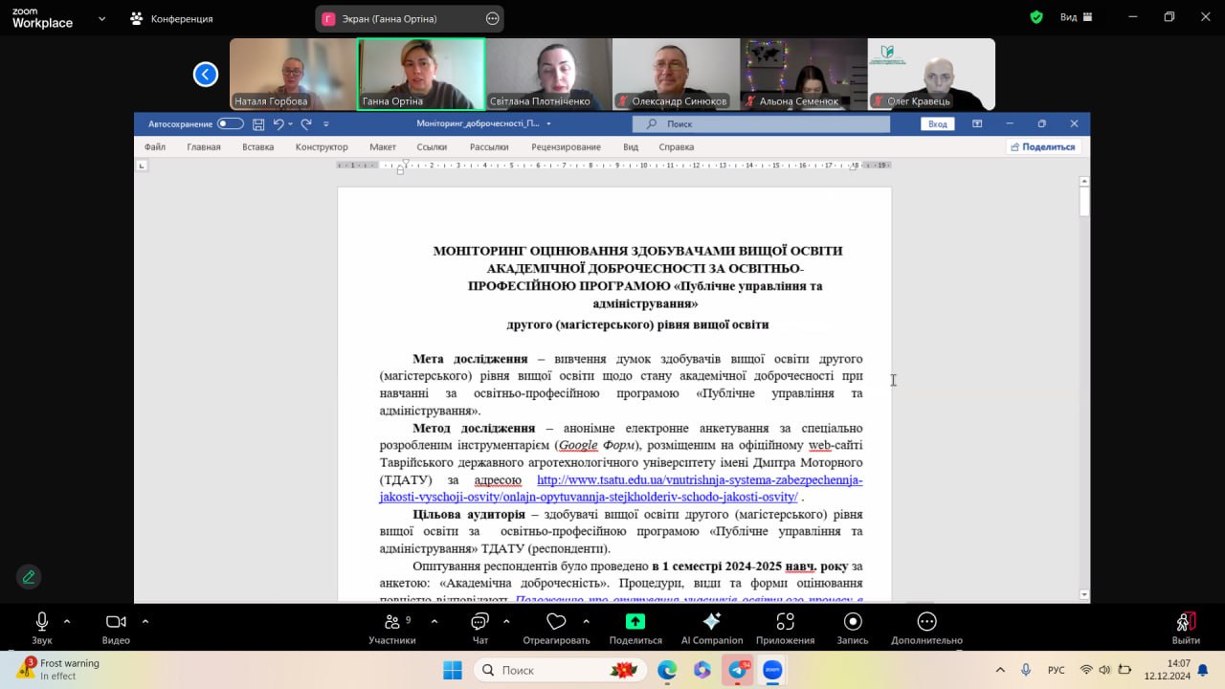Open the Приложения apps panel
The width and height of the screenshot is (1225, 689).
785,628
